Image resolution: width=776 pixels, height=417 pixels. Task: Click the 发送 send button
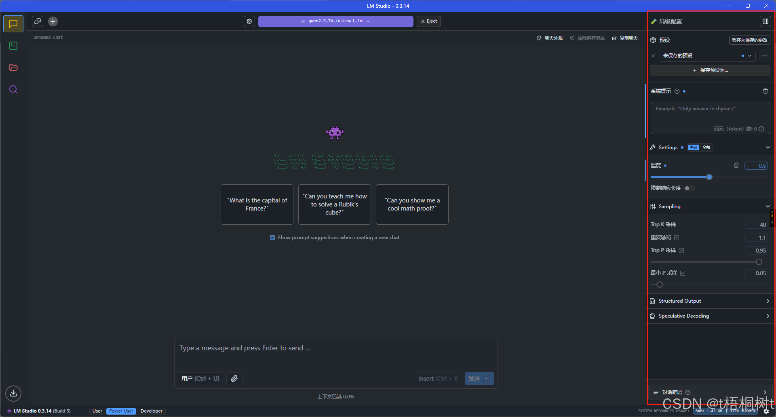(x=479, y=379)
